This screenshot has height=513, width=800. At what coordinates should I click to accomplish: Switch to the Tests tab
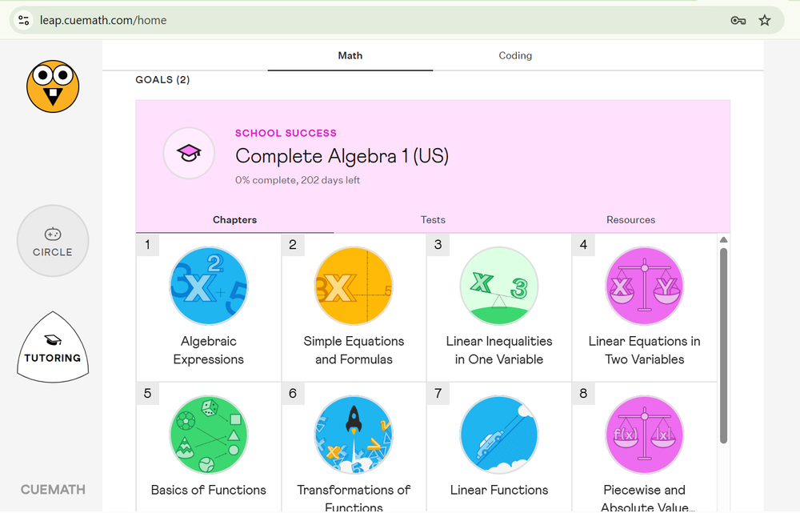tap(433, 219)
